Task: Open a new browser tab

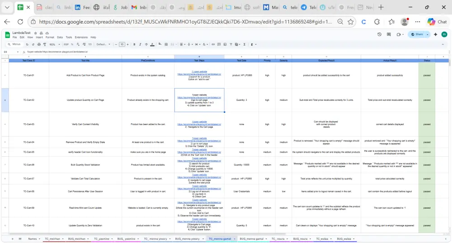Action: 381,7
